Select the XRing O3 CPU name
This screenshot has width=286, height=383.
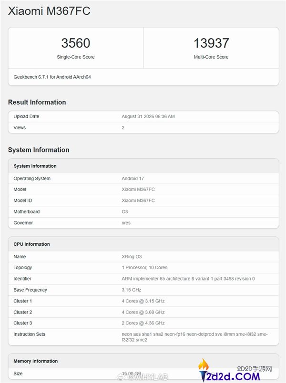coord(132,257)
